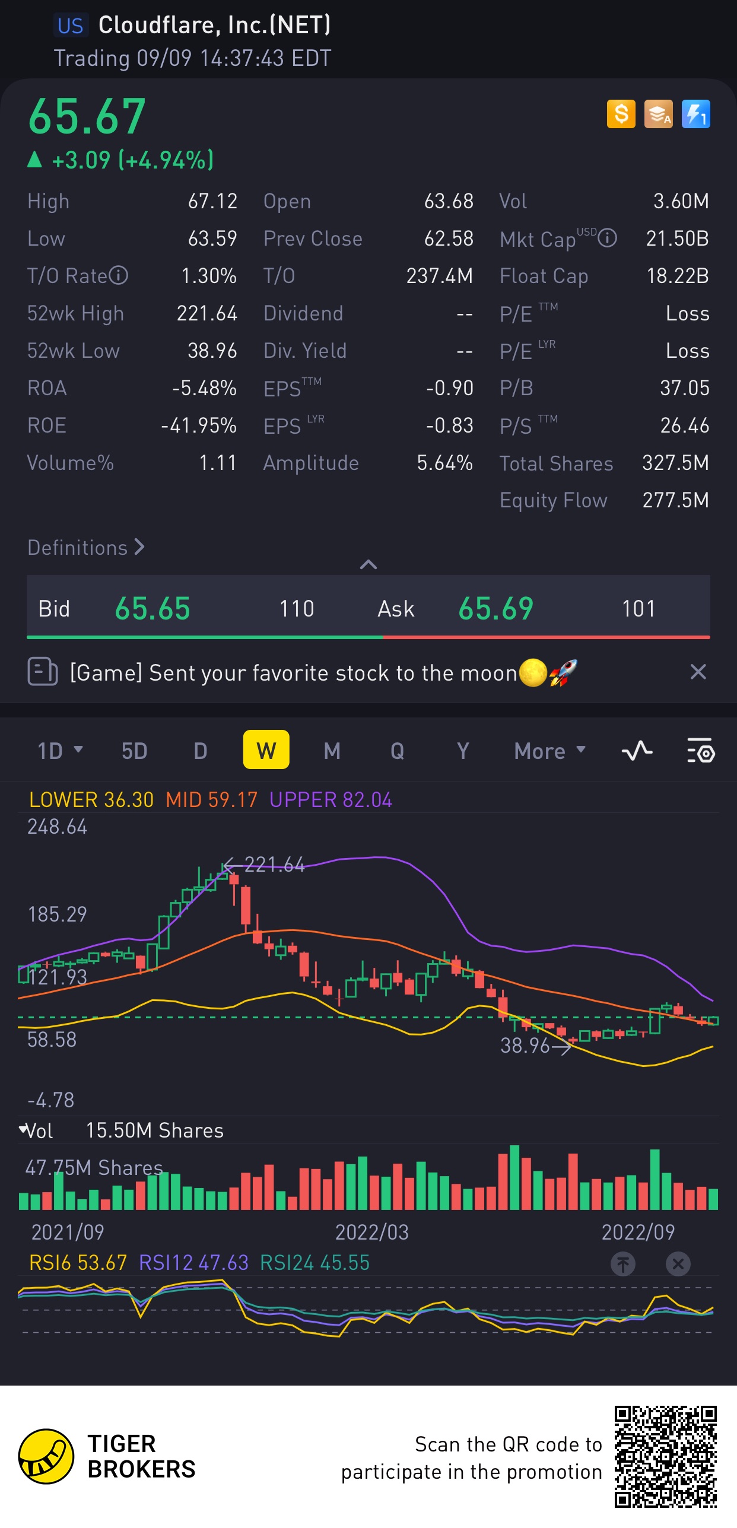Tap the RSI6 53.67 label
Screen dimensions: 737x1528
coord(78,1262)
